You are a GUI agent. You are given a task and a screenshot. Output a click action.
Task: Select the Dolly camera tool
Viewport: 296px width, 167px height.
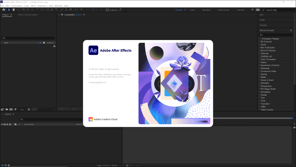pos(32,9)
